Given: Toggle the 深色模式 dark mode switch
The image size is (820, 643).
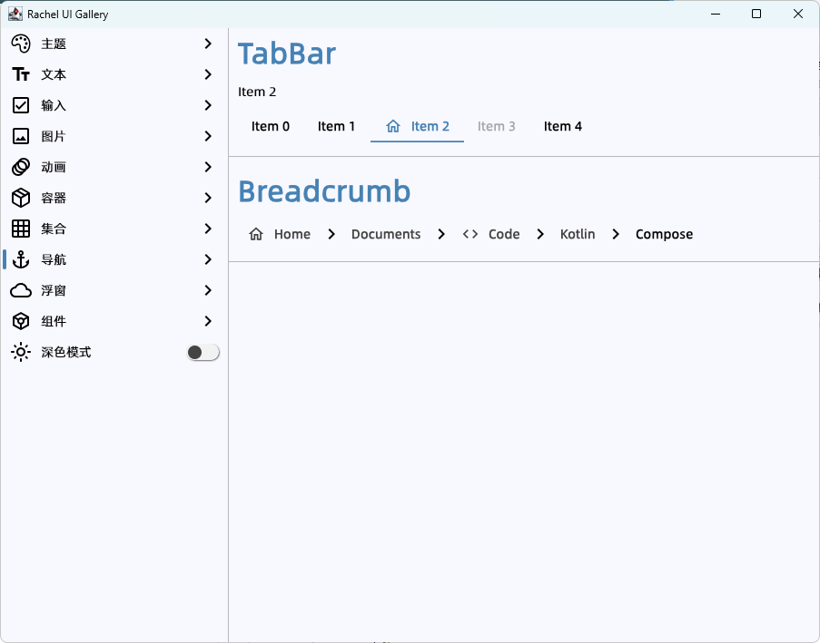Looking at the screenshot, I should [x=203, y=352].
